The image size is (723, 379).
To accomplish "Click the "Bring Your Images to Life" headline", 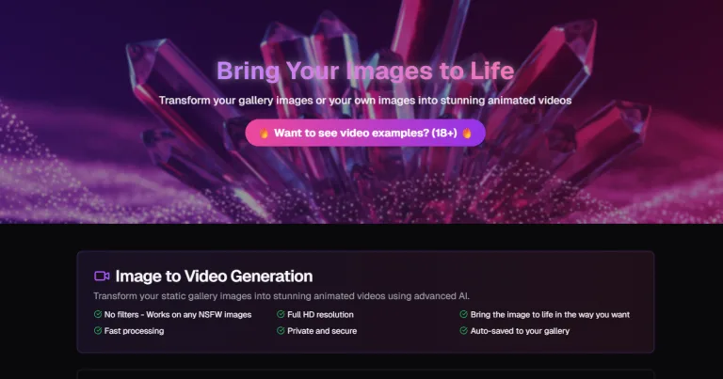I will 365,71.
